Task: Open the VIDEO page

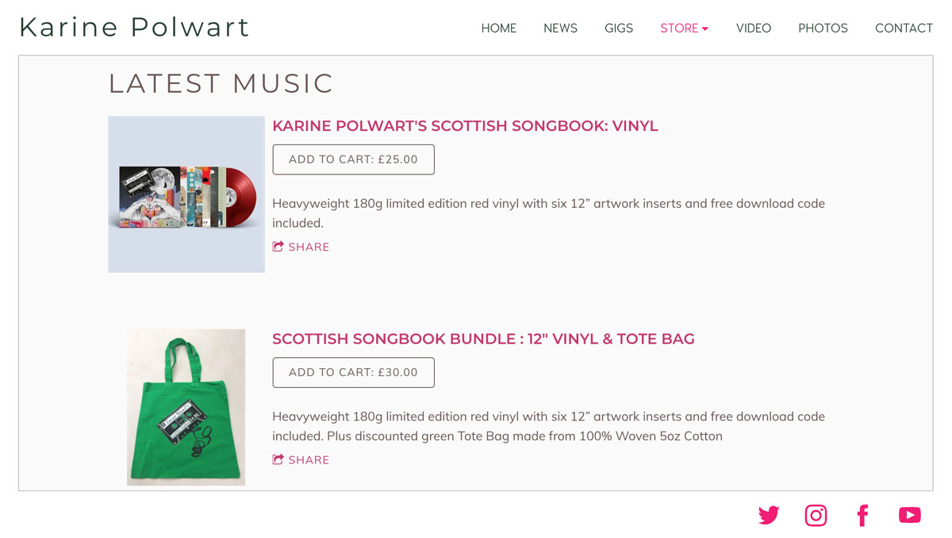Action: click(754, 29)
